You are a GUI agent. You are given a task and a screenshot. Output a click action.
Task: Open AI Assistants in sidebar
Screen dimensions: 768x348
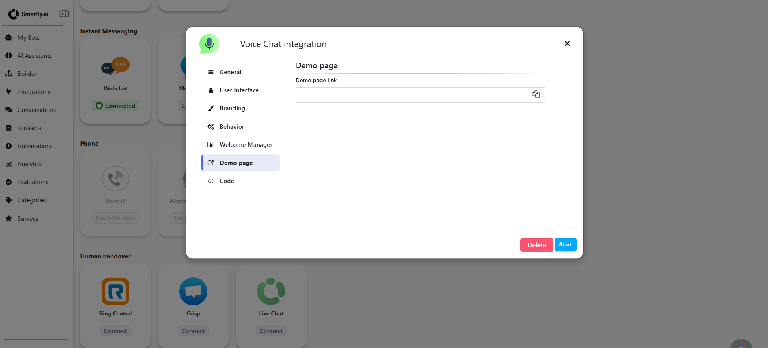(35, 56)
